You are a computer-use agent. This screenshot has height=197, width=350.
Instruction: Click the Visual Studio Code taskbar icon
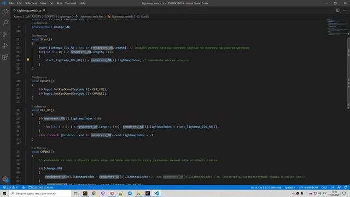156,193
